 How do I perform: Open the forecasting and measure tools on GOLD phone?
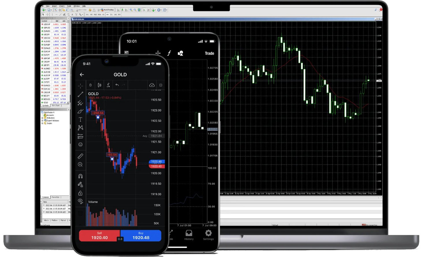coord(80,136)
